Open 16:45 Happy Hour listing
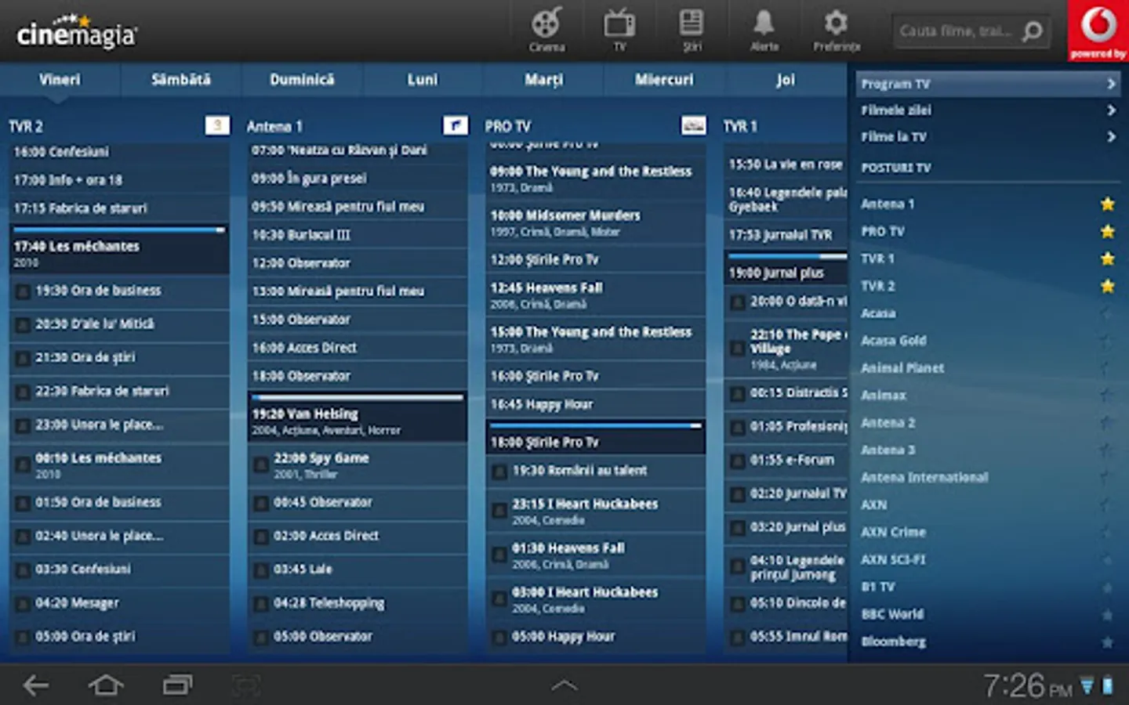Image resolution: width=1129 pixels, height=705 pixels. pyautogui.click(x=596, y=404)
